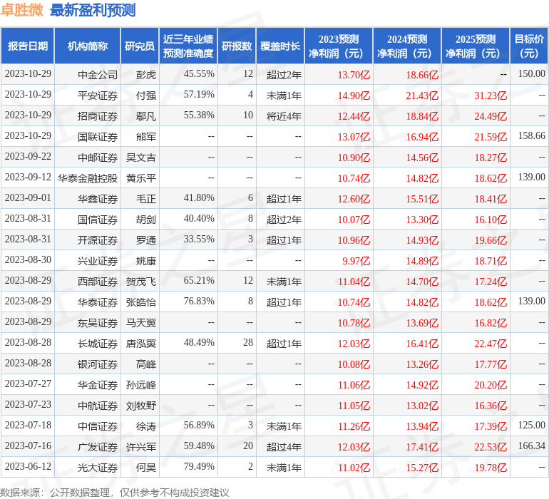Click the 目标价 column header

(x=529, y=46)
